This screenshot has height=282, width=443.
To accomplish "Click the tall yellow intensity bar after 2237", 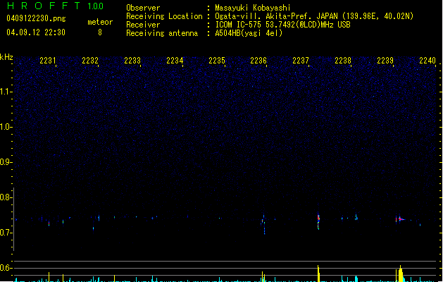I will pos(318,274).
